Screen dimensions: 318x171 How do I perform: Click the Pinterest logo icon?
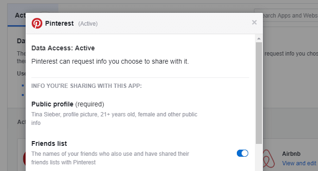coord(37,23)
